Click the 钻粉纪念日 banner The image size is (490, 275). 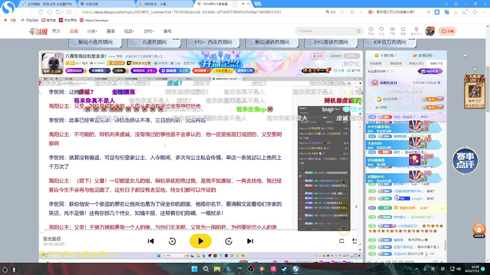coord(406,82)
